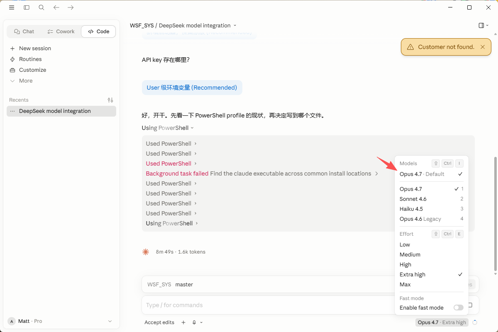Image resolution: width=498 pixels, height=332 pixels.
Task: Switch to the Cowork tab
Action: [x=61, y=32]
